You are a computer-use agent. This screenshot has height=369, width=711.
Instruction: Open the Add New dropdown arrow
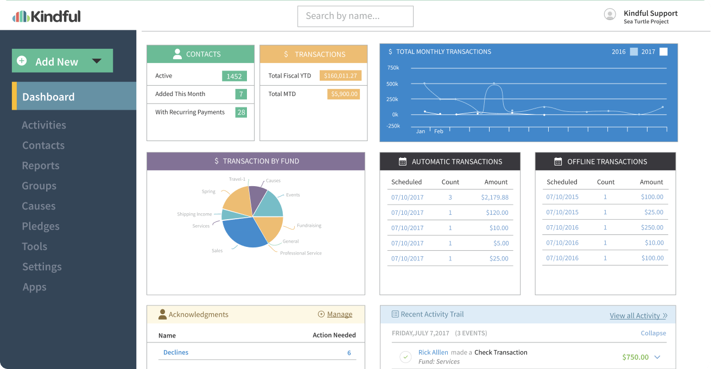pos(97,61)
